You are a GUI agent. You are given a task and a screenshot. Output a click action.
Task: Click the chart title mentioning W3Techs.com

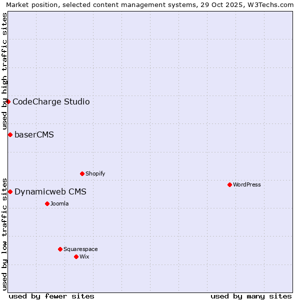149,5
